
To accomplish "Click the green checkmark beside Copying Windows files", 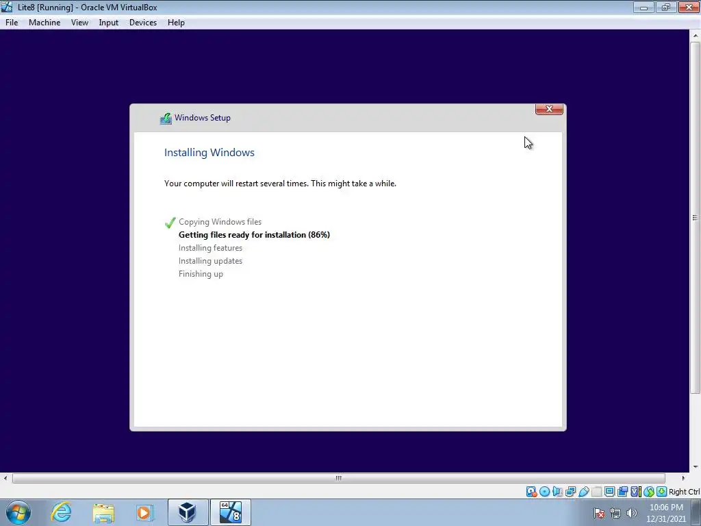I will point(170,223).
